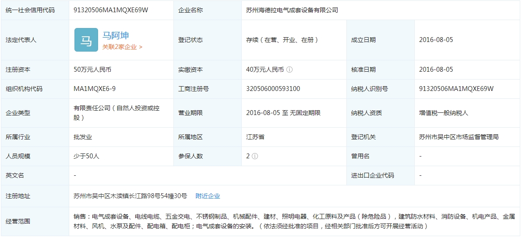Click staff size value 少于50人

tap(86, 156)
